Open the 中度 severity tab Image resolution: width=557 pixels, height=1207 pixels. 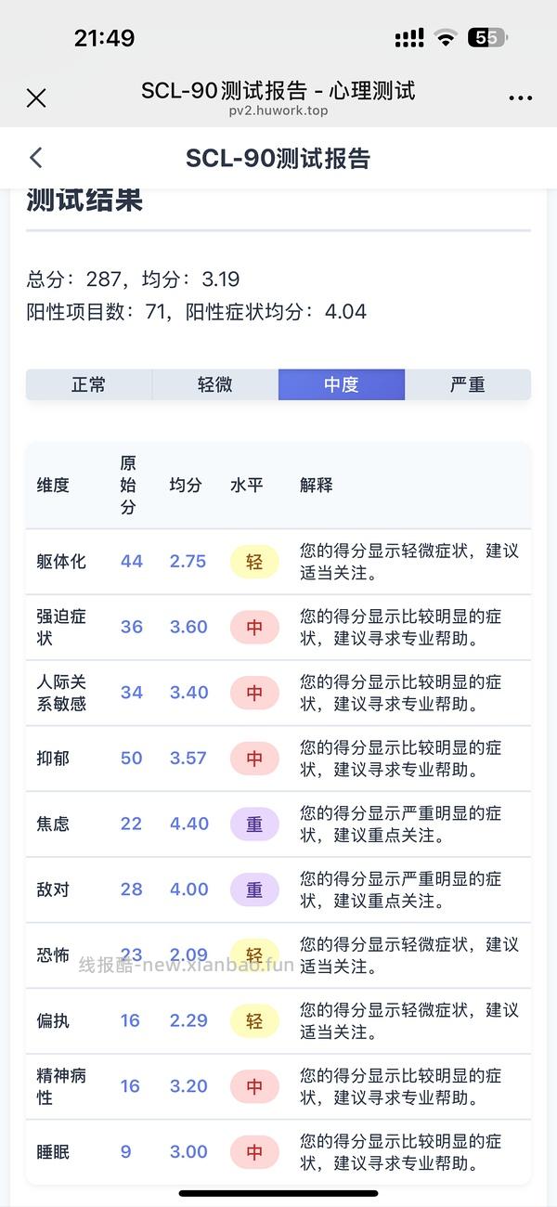341,383
